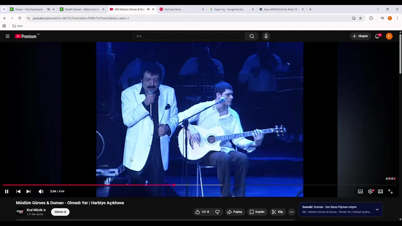Switch to Süper Lig Google tab
The image size is (402, 226).
point(228,9)
